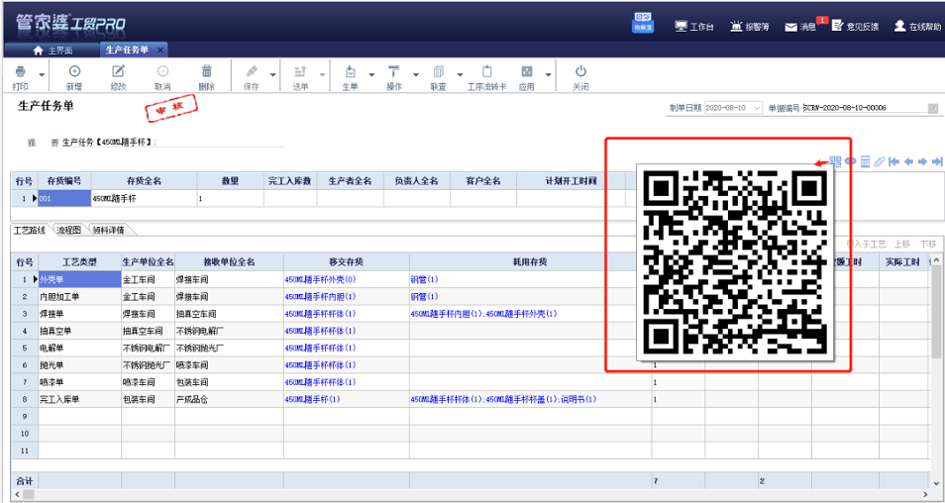Click the 在线帮助 button
Image resolution: width=945 pixels, height=503 pixels.
point(916,26)
